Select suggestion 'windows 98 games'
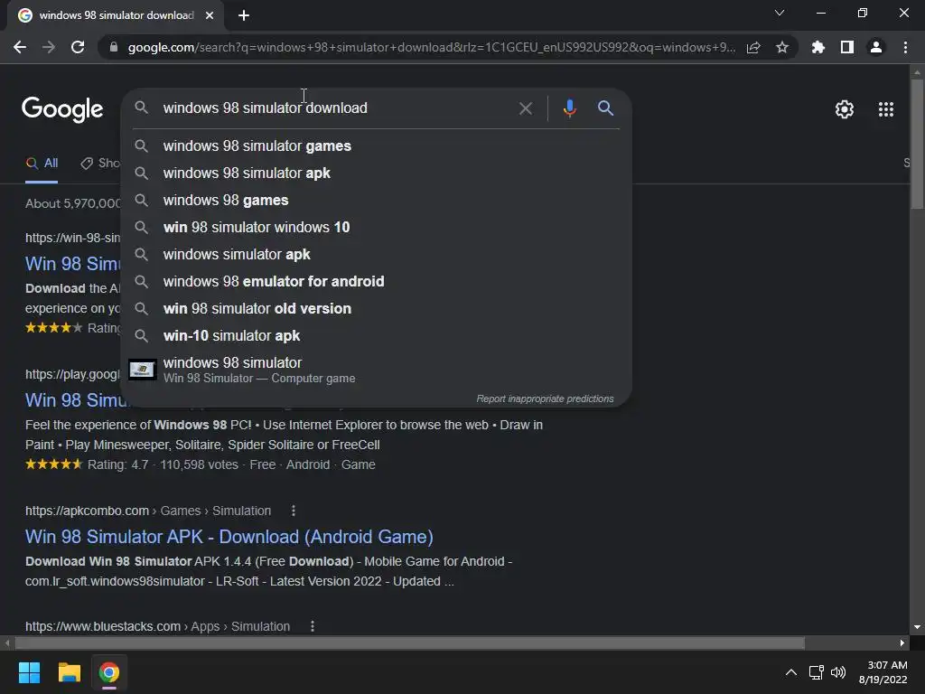925x694 pixels. [x=376, y=200]
